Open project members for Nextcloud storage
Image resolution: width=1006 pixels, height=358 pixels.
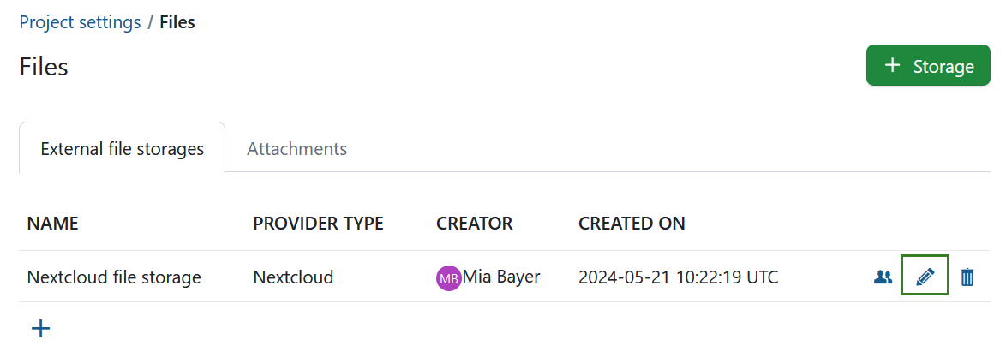click(x=883, y=277)
